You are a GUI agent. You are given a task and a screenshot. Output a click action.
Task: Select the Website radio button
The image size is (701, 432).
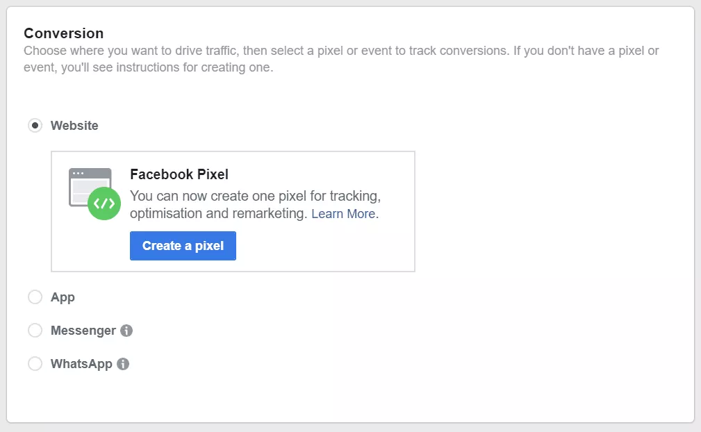[x=35, y=126]
